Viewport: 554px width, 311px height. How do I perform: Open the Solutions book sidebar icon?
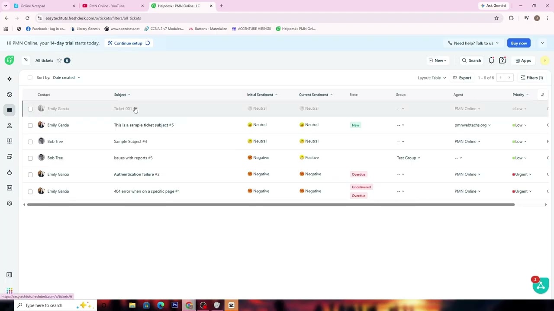[x=10, y=141]
